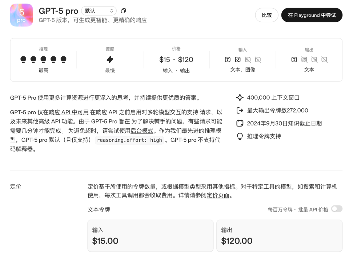Click the 比较 button
Viewport: 349px width, 256px height.
tap(266, 15)
